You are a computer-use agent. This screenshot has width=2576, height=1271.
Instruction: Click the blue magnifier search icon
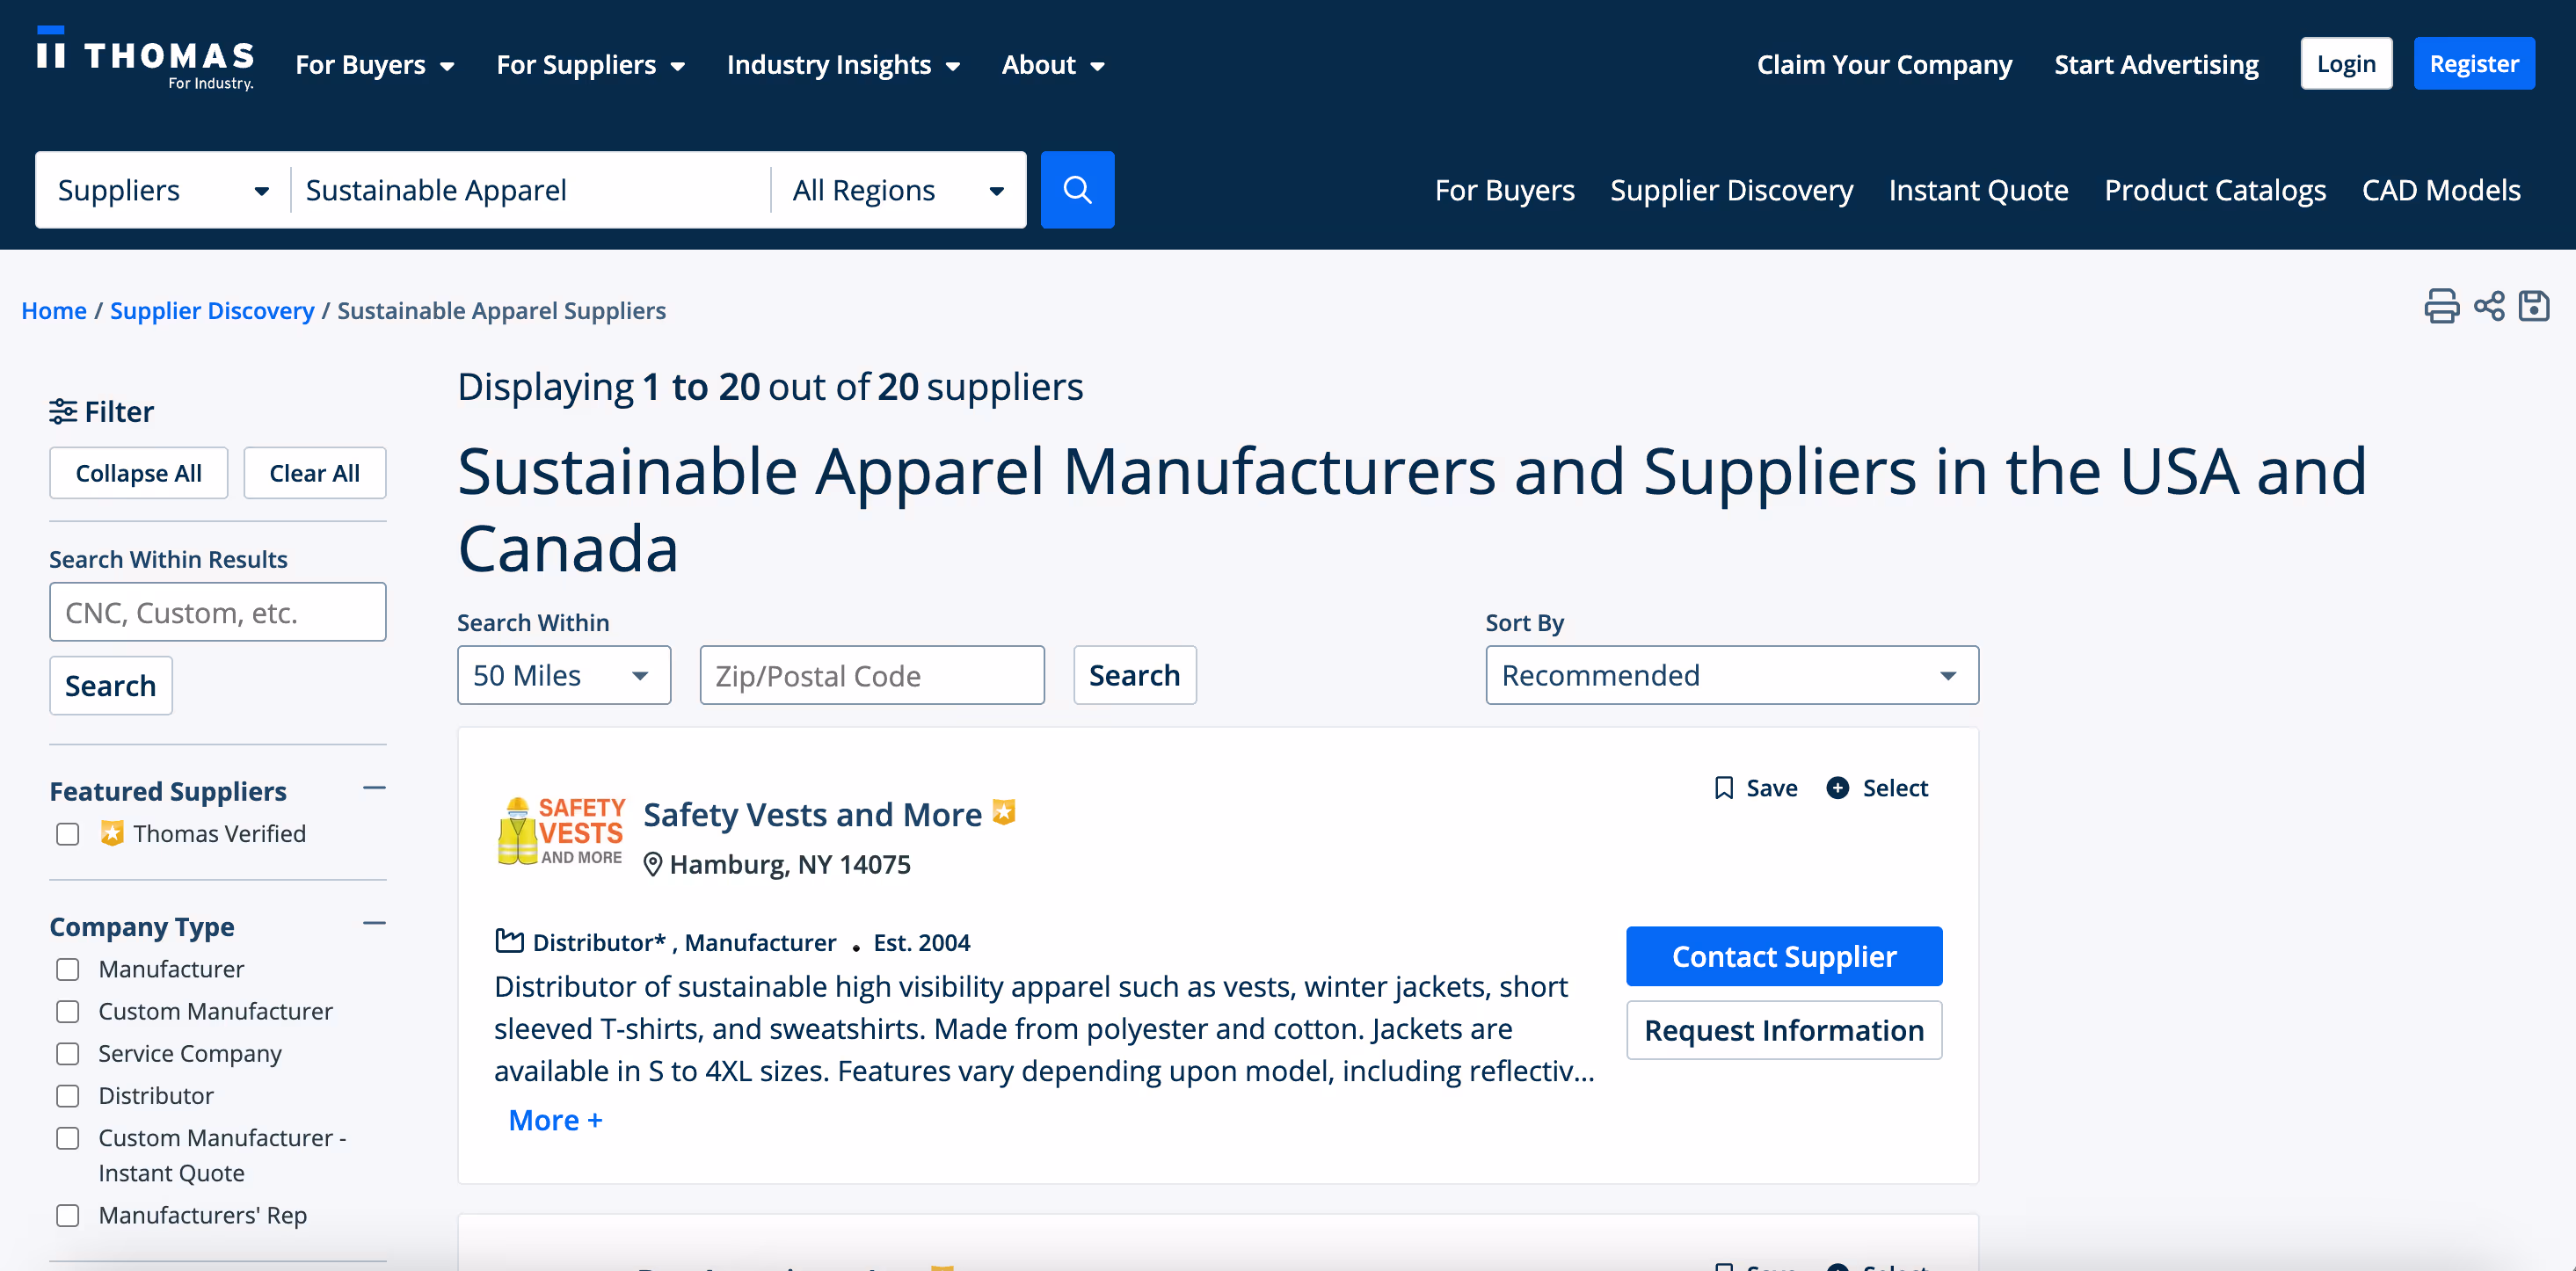click(1077, 190)
